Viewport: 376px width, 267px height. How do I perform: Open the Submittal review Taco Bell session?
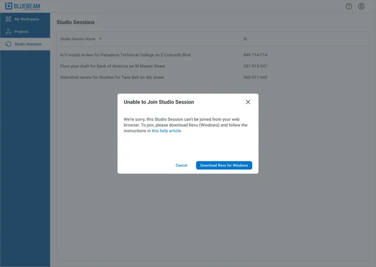[x=112, y=77]
